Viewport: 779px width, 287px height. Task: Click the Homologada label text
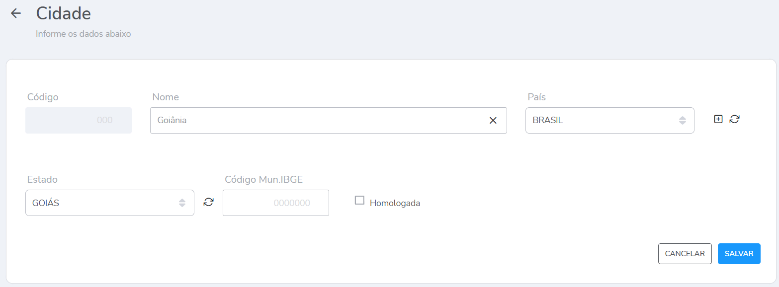[395, 203]
